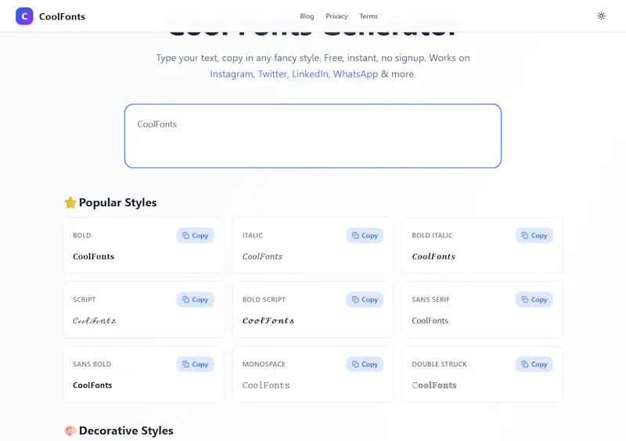
Task: Click the BOLD SCRIPT card label
Action: coord(264,299)
